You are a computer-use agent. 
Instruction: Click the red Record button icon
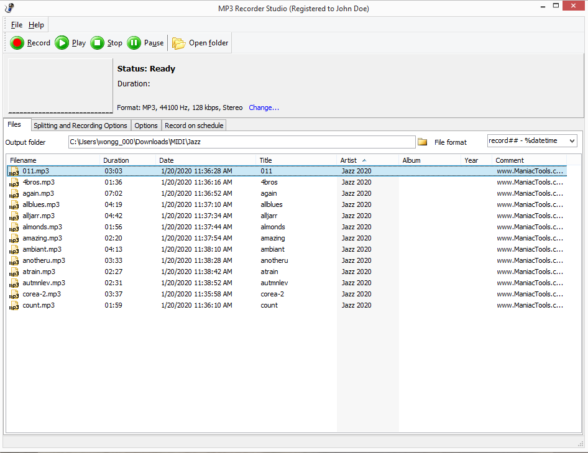pos(17,43)
